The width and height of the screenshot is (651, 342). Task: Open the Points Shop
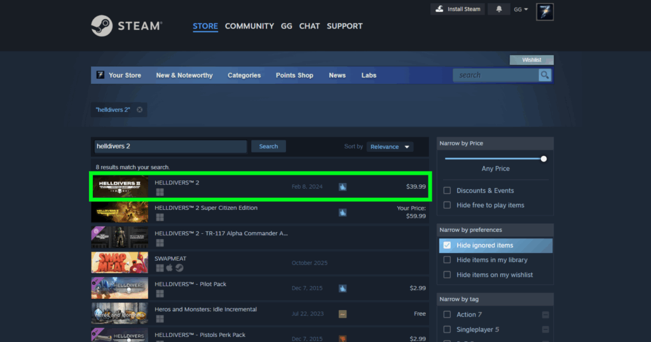pos(294,75)
